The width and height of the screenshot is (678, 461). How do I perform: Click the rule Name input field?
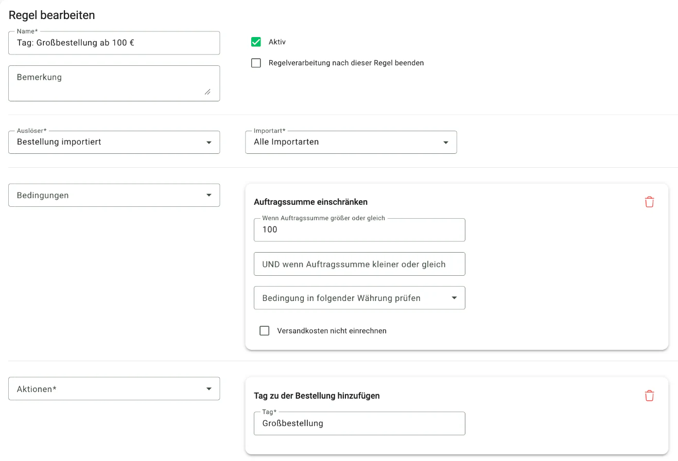coord(114,43)
